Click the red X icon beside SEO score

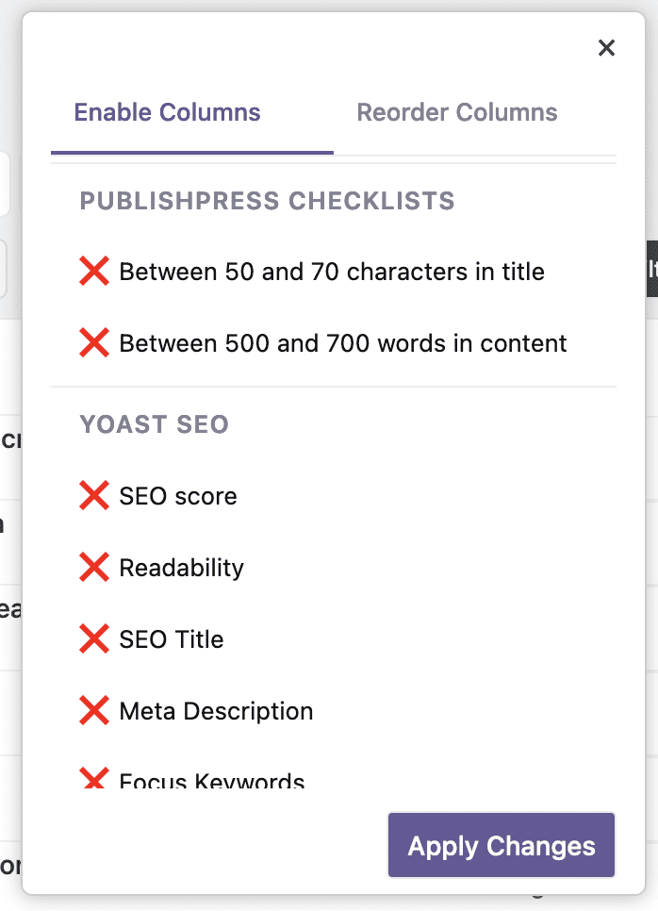click(x=94, y=495)
